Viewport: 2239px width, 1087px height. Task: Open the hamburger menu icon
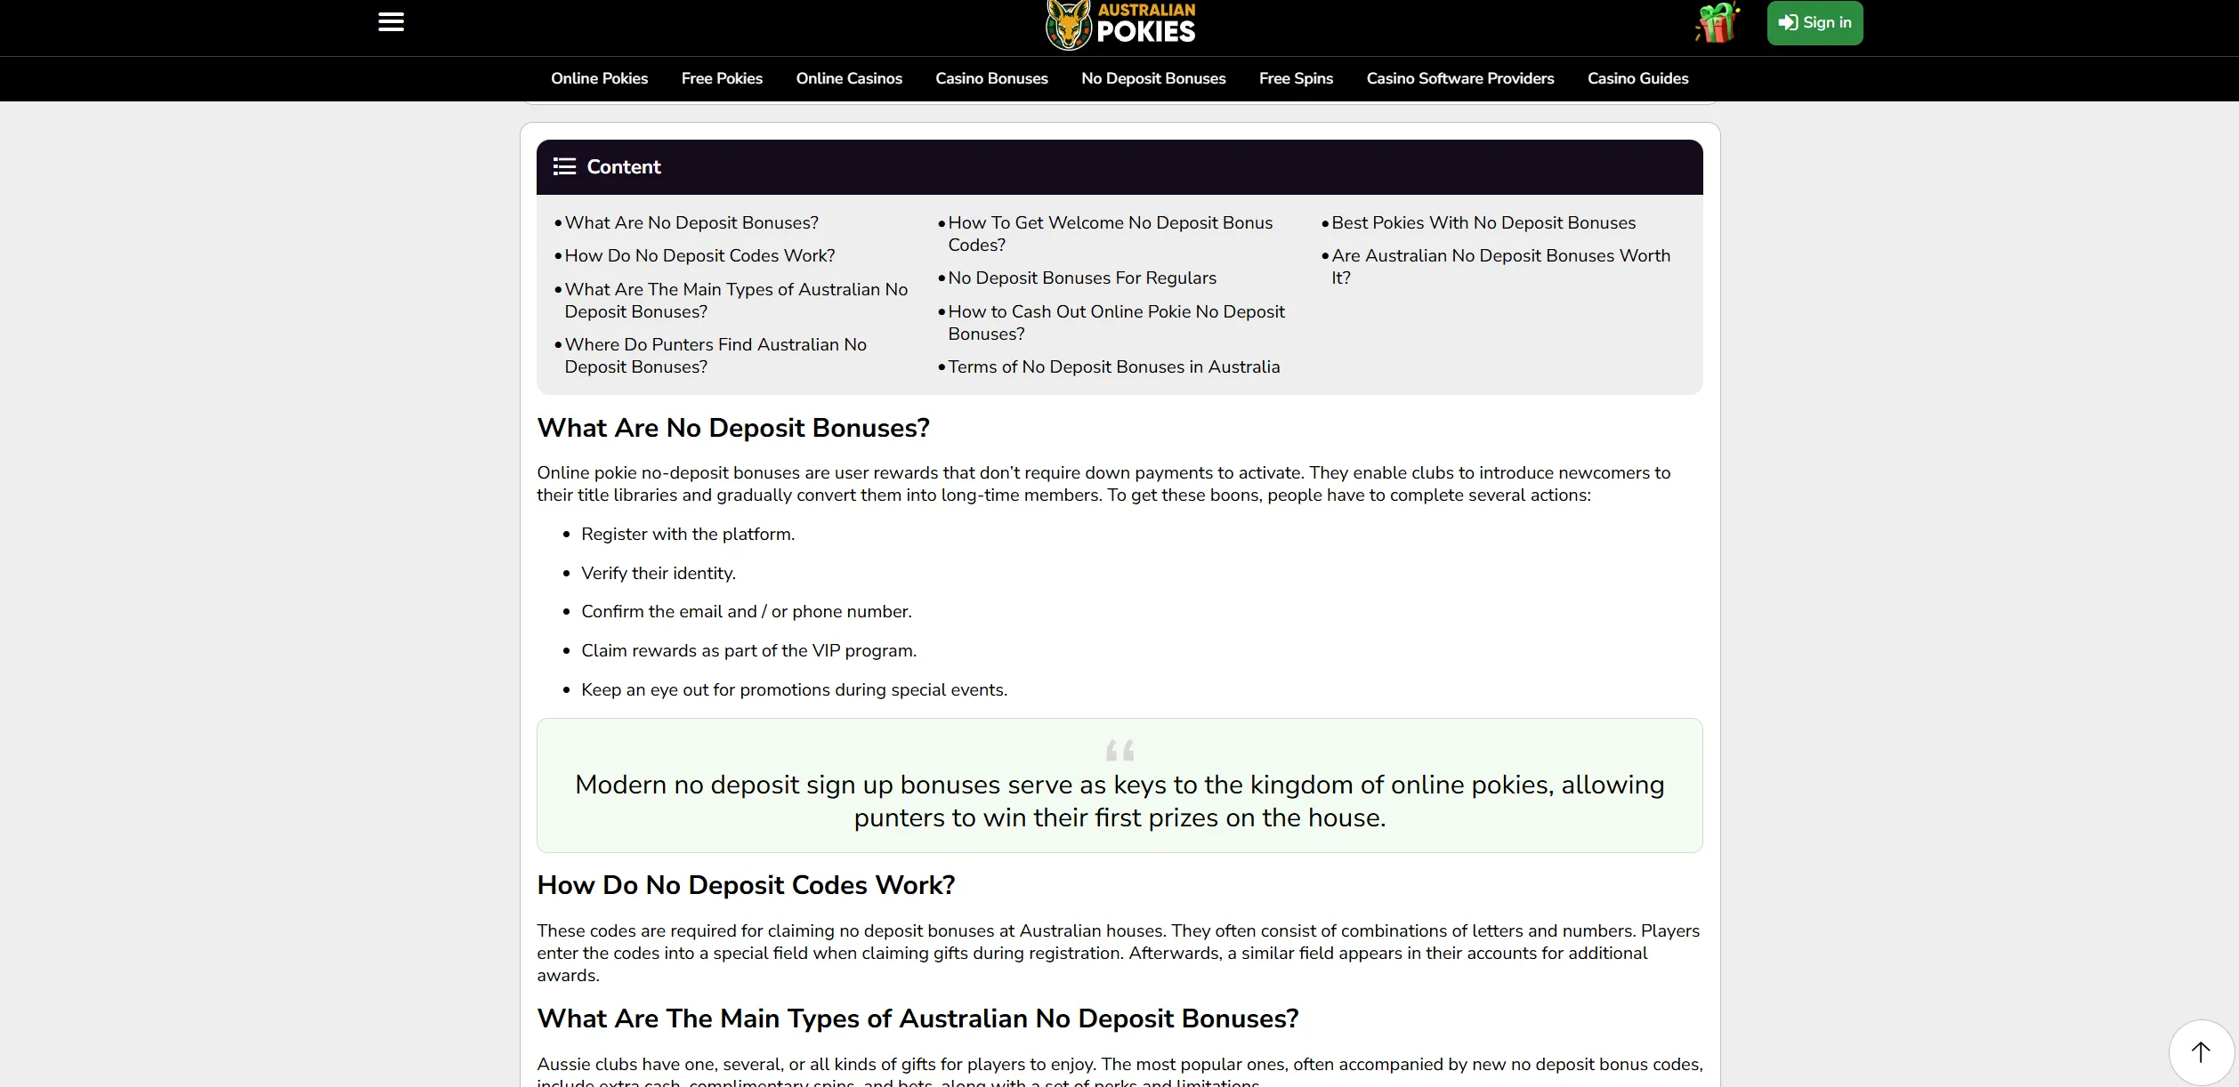coord(391,22)
